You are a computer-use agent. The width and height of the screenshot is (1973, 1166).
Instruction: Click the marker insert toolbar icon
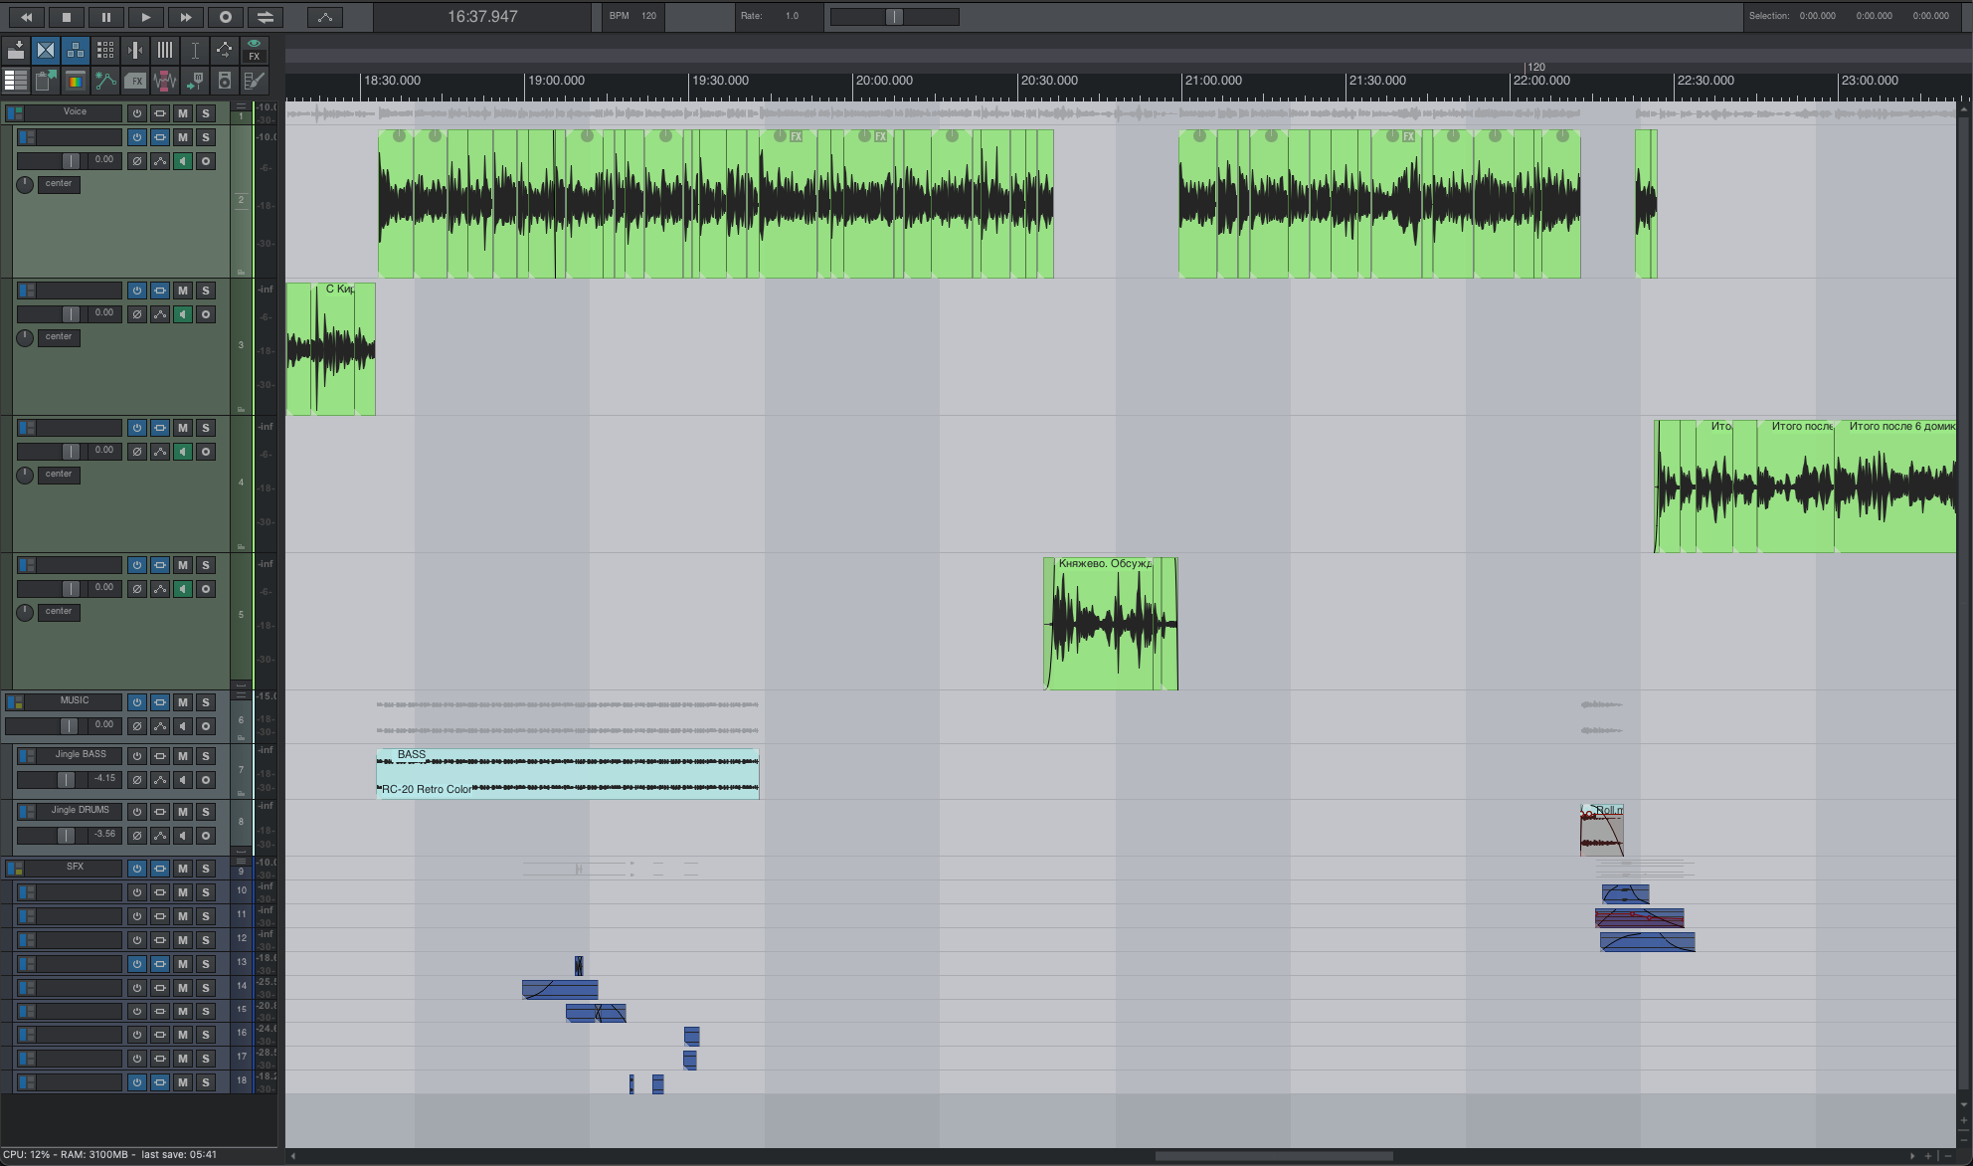pos(195,81)
